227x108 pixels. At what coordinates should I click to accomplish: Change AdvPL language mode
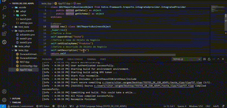[216, 106]
